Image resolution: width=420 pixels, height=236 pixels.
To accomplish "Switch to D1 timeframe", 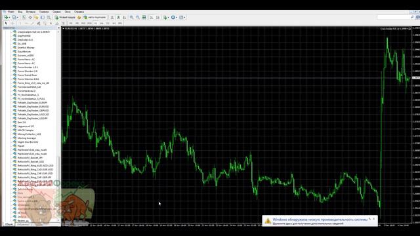I will pyautogui.click(x=108, y=24).
